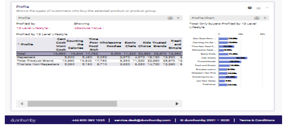
Task: Click the left arrow of the horizontal scrollbar
Action: pyautogui.click(x=22, y=104)
